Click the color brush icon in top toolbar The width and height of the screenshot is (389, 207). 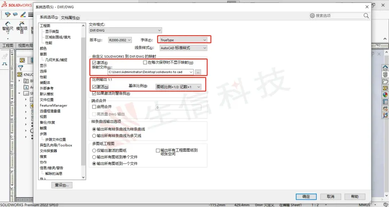pos(23,14)
